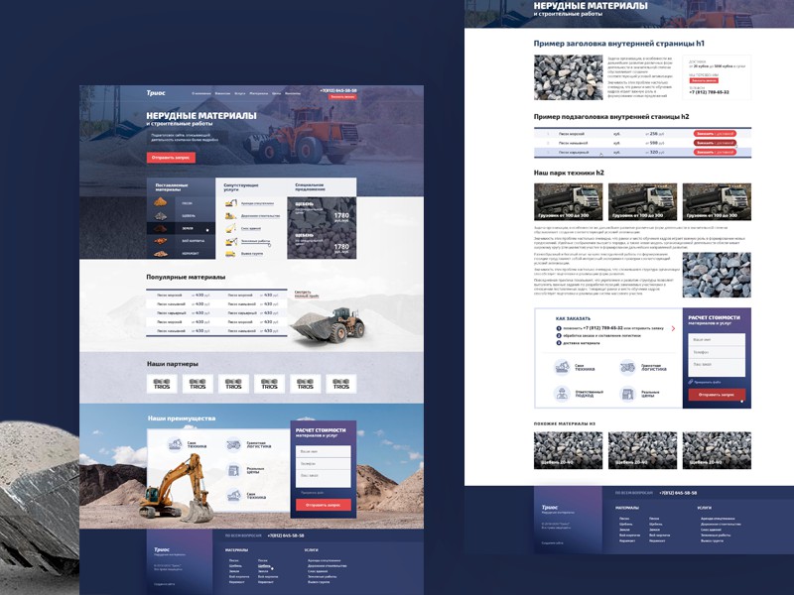The width and height of the screenshot is (794, 595).
Task: Click the bulldozer icon for road construction
Action: (x=231, y=215)
